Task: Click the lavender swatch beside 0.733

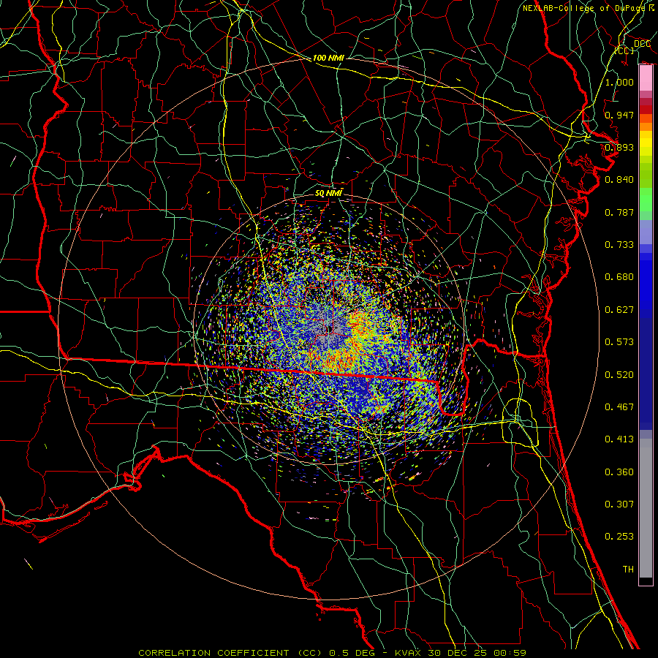Action: 646,232
